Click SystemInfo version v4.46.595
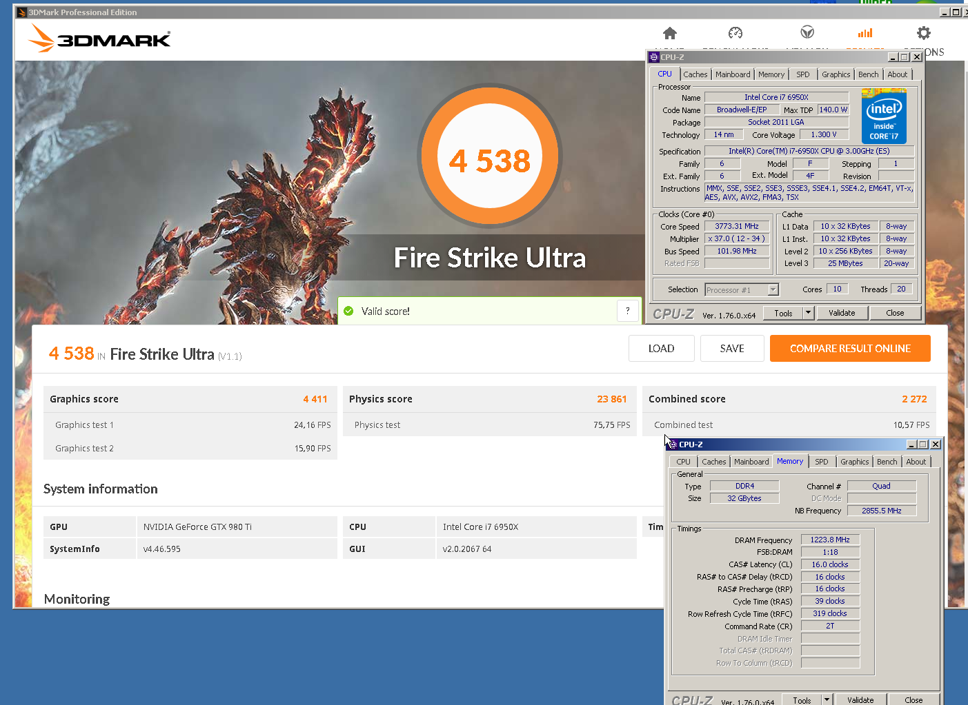 click(162, 549)
